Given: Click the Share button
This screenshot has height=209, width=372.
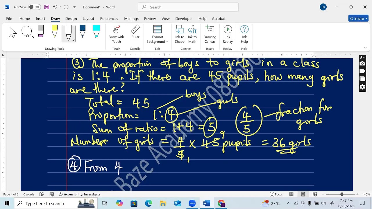Looking at the screenshot, I should point(358,18).
